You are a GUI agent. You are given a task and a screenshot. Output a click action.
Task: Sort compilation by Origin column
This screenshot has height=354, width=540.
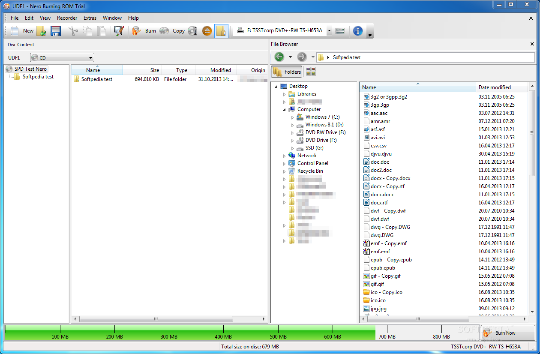[252, 70]
